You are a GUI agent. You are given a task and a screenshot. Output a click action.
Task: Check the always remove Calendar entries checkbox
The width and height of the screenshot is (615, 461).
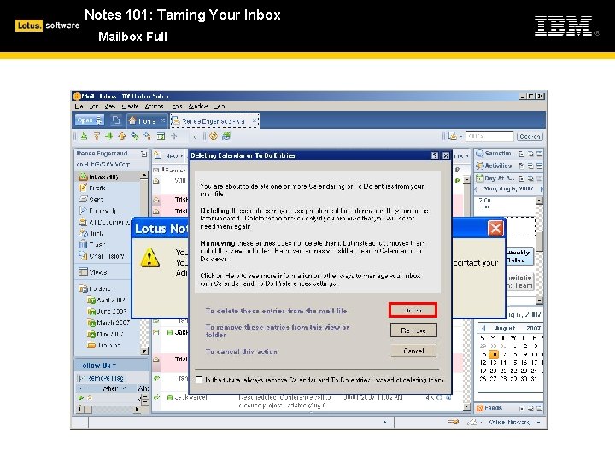coord(199,380)
